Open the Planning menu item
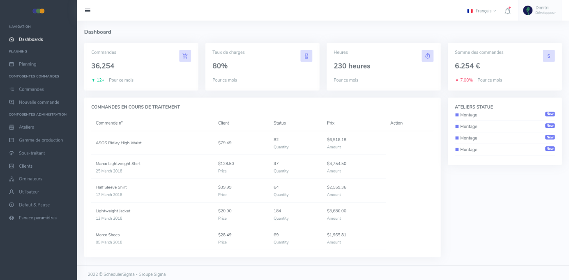This screenshot has width=569, height=280. click(x=38, y=64)
